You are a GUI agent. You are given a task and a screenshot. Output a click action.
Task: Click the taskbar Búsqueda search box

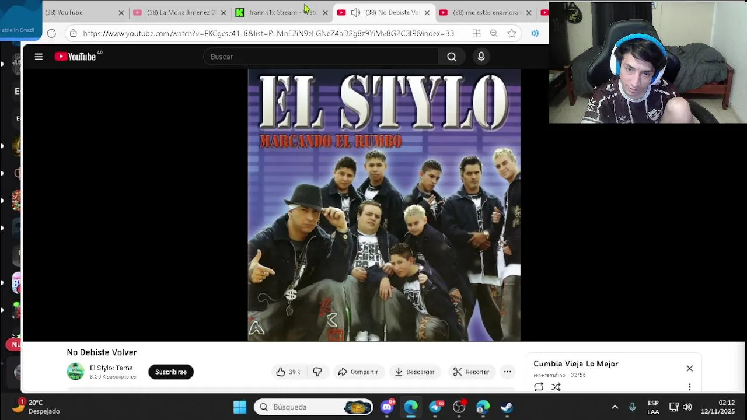(x=313, y=407)
